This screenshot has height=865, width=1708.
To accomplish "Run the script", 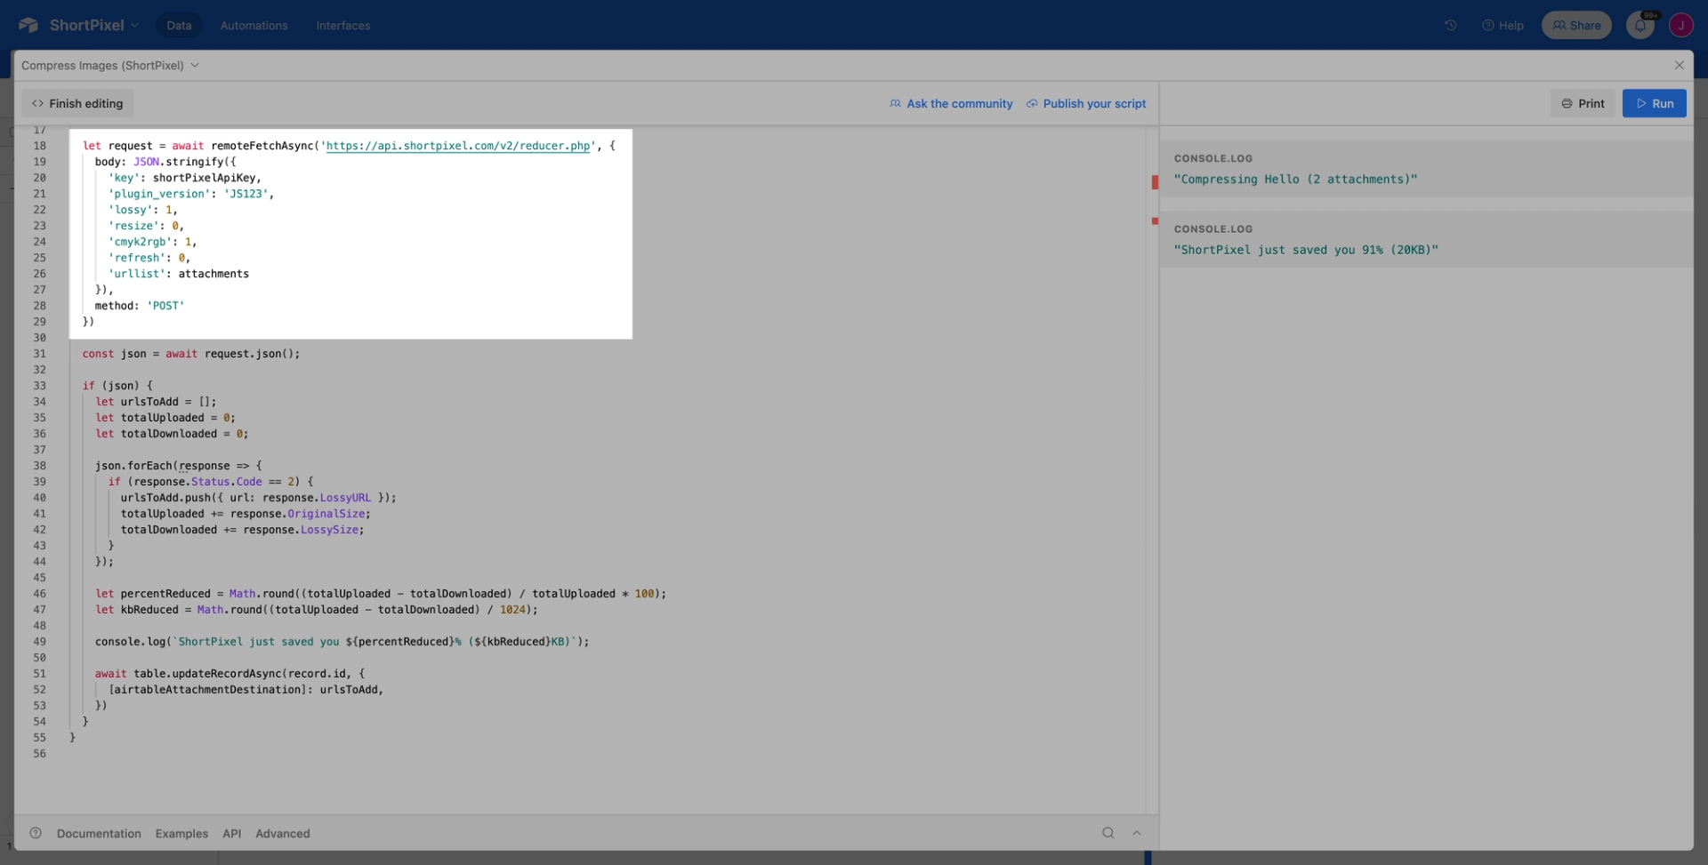I will point(1654,103).
